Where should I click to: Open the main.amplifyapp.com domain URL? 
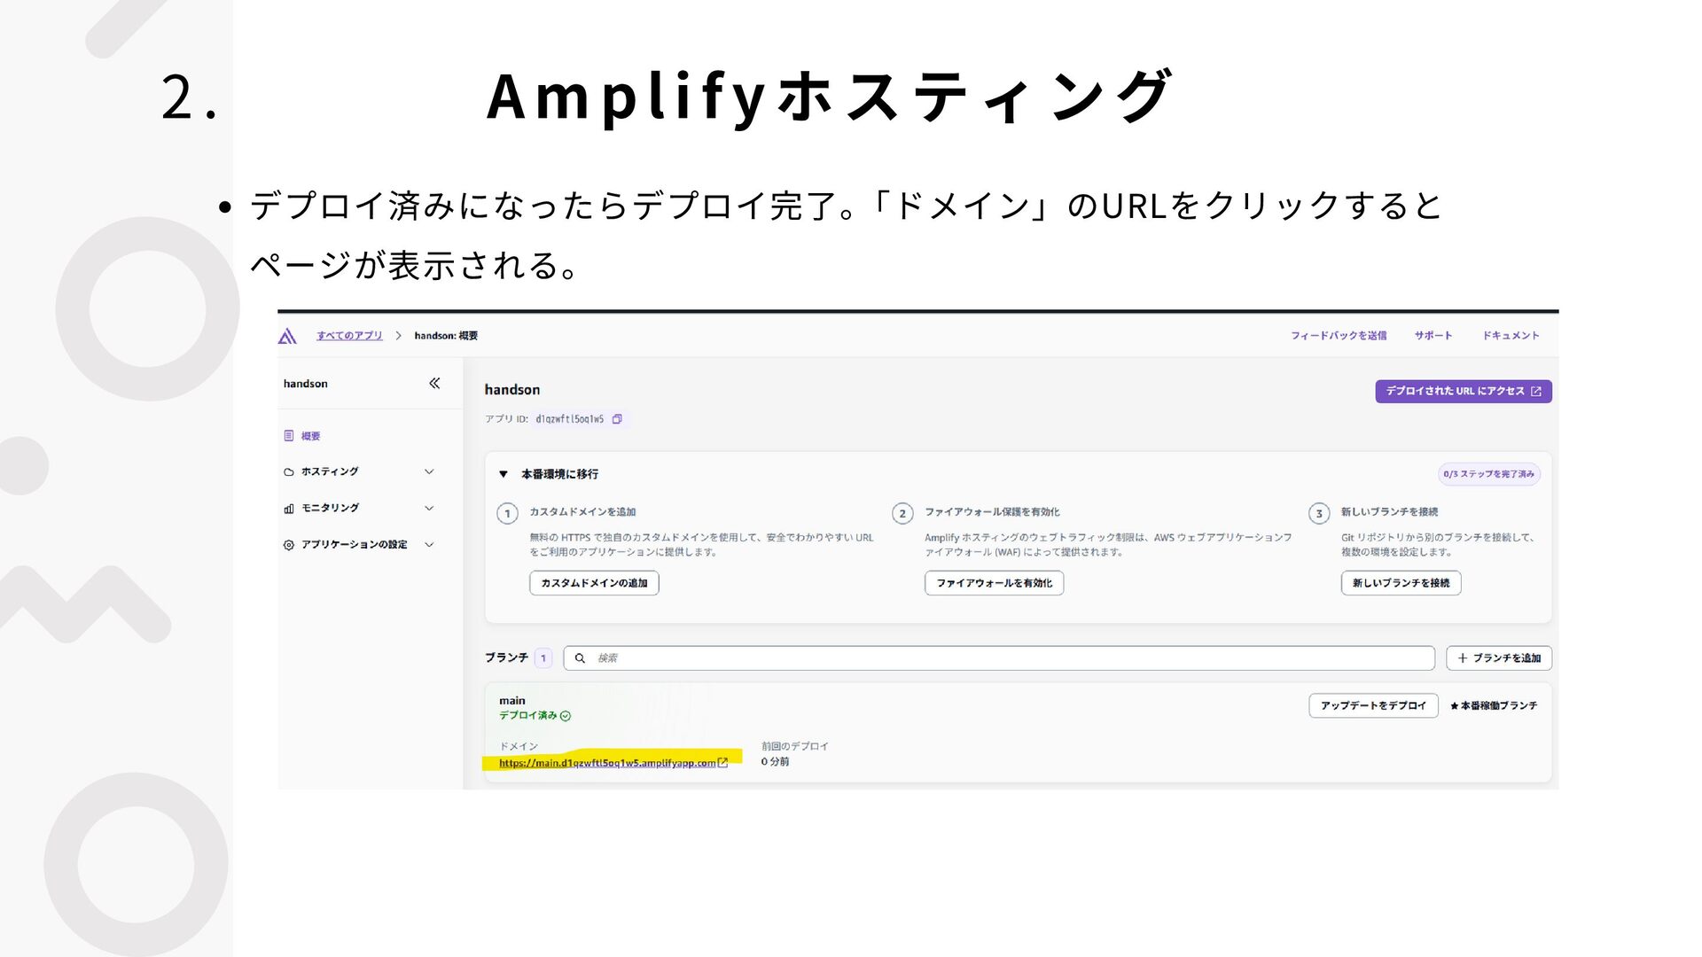click(x=606, y=763)
